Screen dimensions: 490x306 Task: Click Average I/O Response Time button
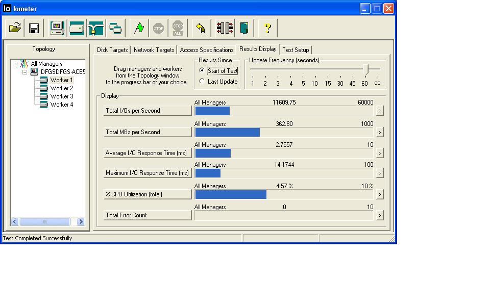pos(148,153)
